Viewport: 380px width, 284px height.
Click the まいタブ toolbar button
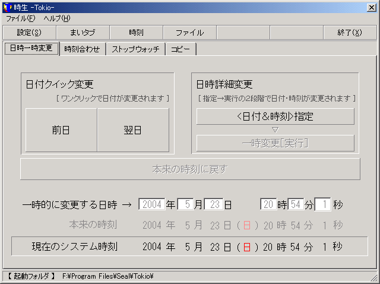[x=83, y=33]
